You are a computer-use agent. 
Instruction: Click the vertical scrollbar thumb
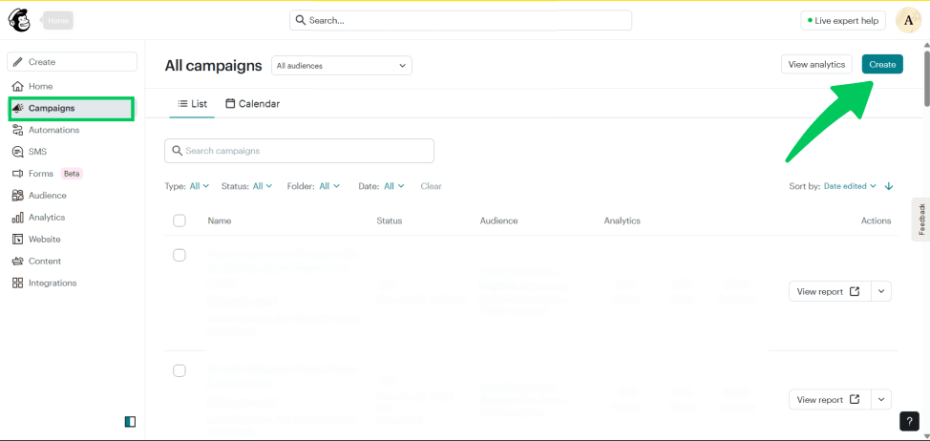[926, 79]
